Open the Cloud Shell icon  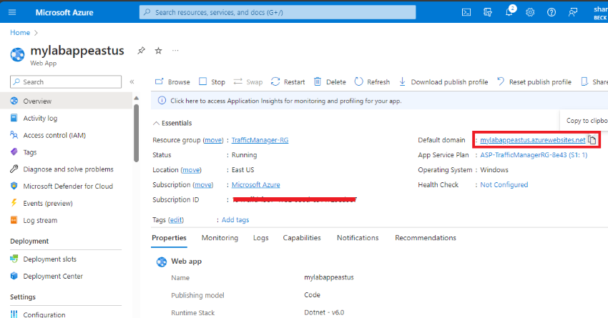[466, 12]
